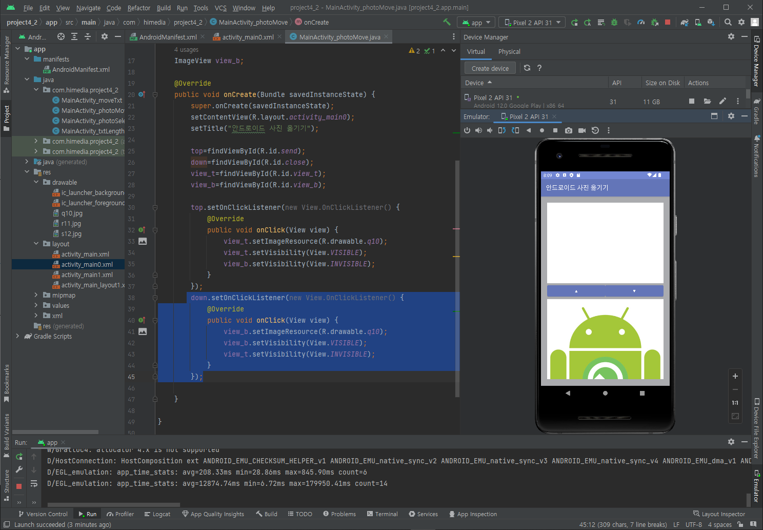Click emulator volume up icon

[478, 130]
